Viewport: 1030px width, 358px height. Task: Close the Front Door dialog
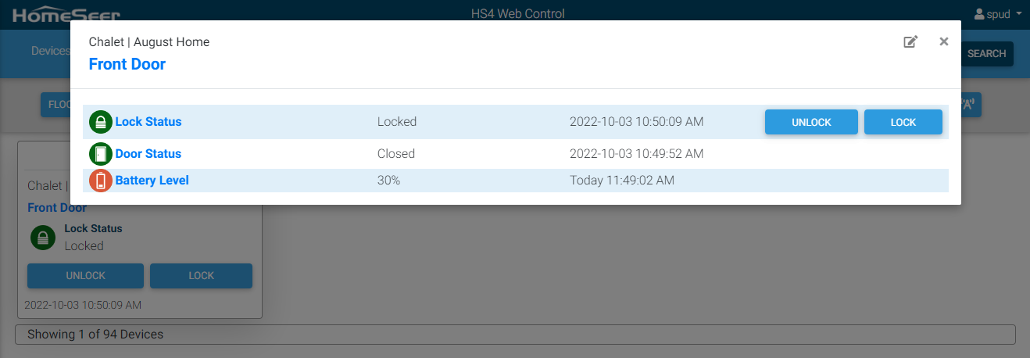(943, 42)
